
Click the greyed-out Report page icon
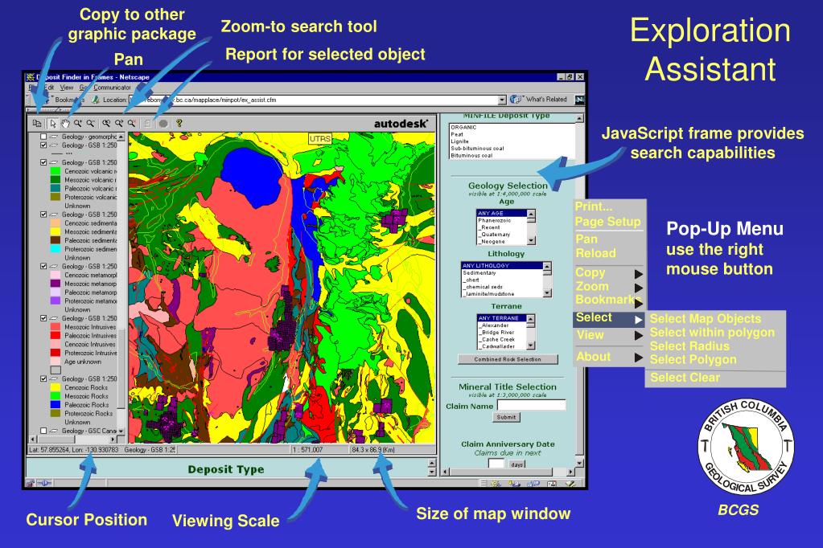[148, 124]
